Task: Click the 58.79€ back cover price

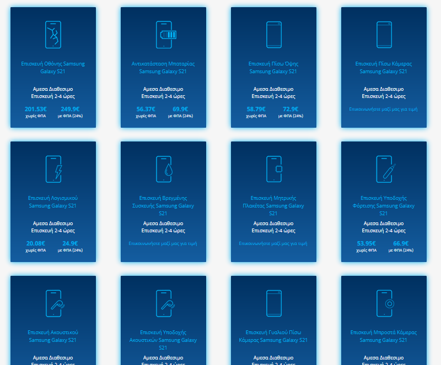Action: pyautogui.click(x=256, y=109)
